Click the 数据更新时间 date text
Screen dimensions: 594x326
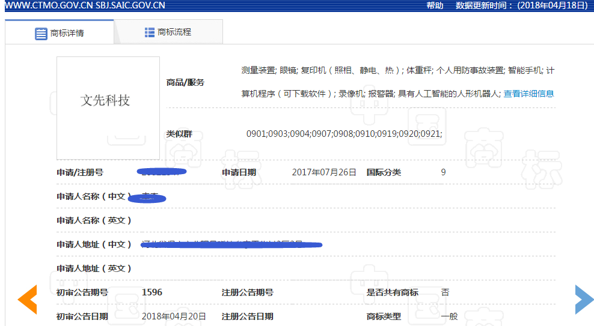click(x=522, y=5)
